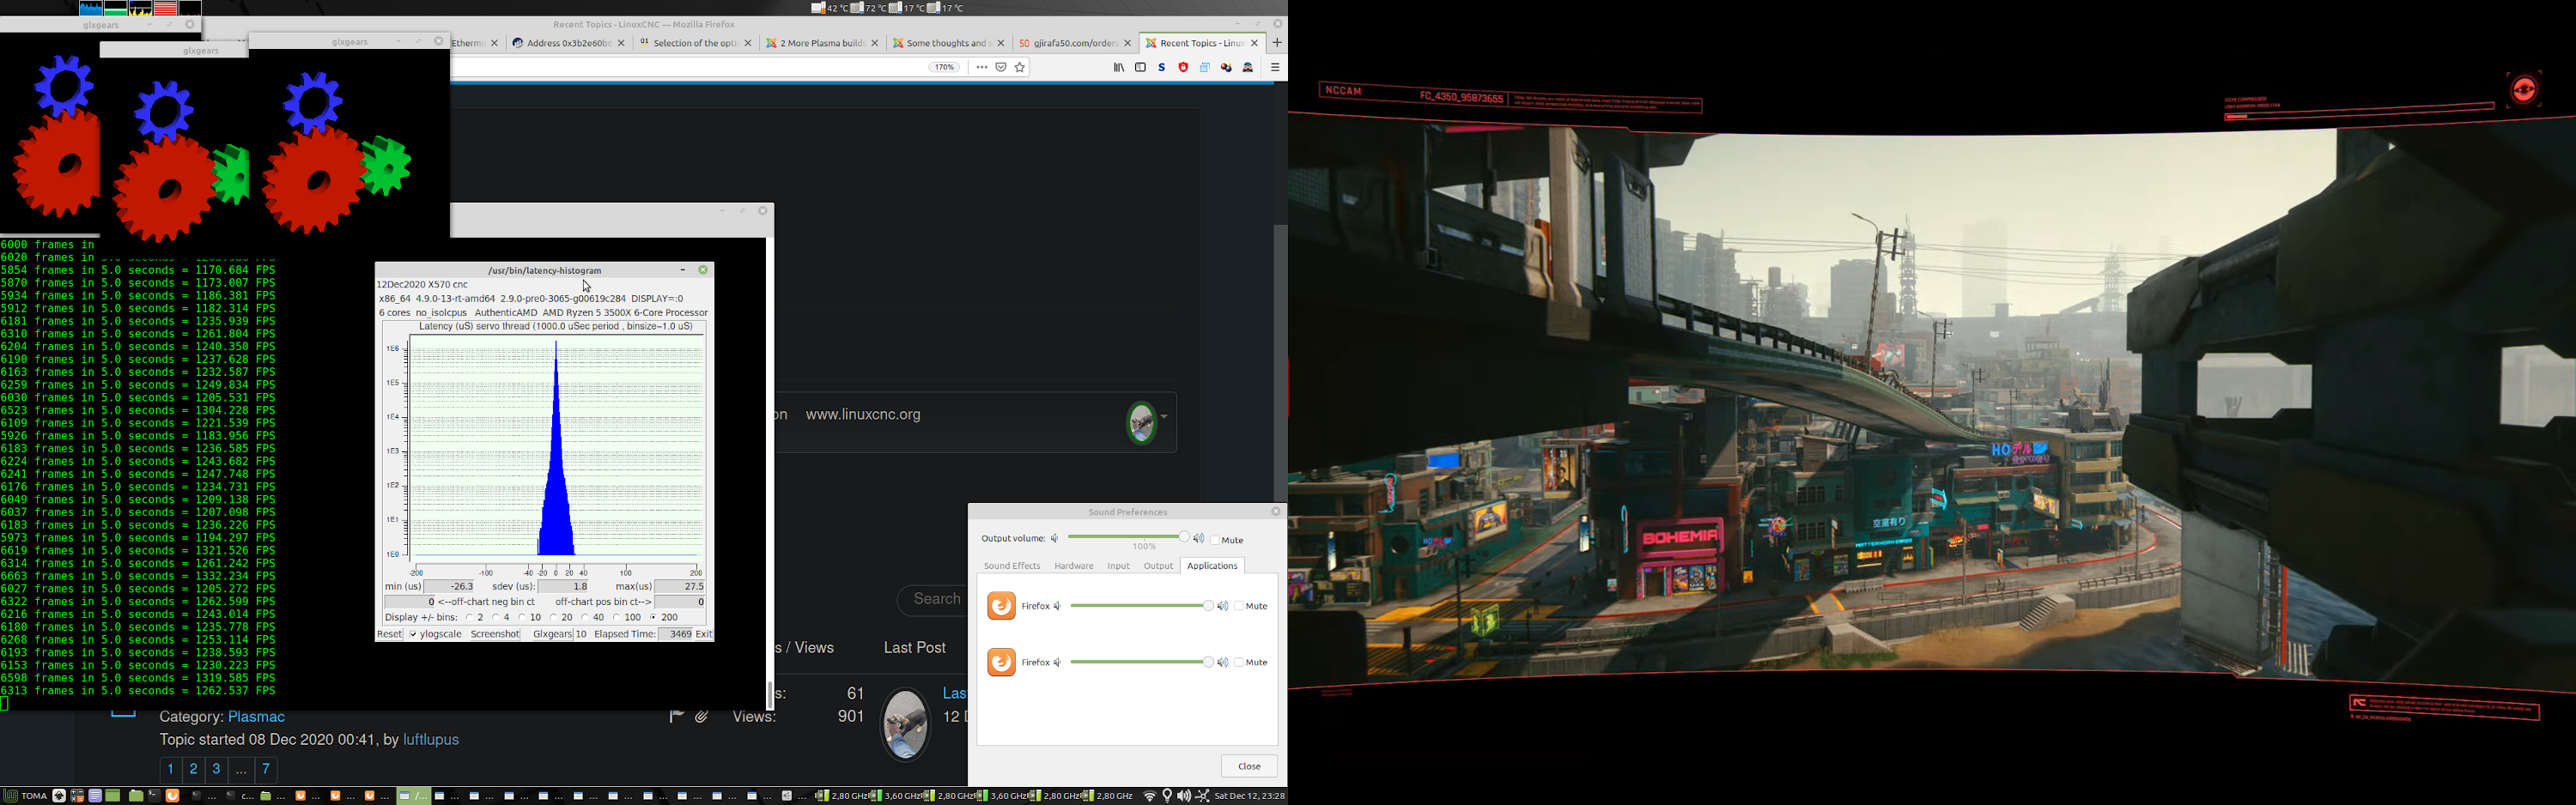This screenshot has height=805, width=2576.
Task: Open the Linux Mint TOMA menu
Action: click(x=26, y=796)
